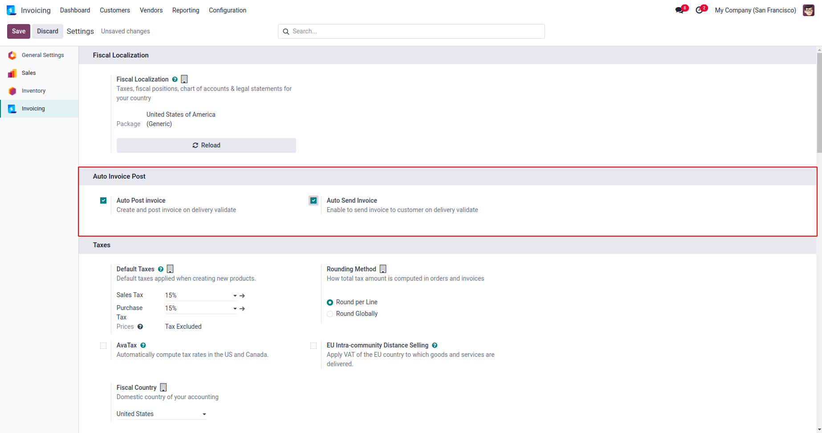Expand the Purchase Tax dropdown
Image resolution: width=822 pixels, height=433 pixels.
tap(235, 309)
